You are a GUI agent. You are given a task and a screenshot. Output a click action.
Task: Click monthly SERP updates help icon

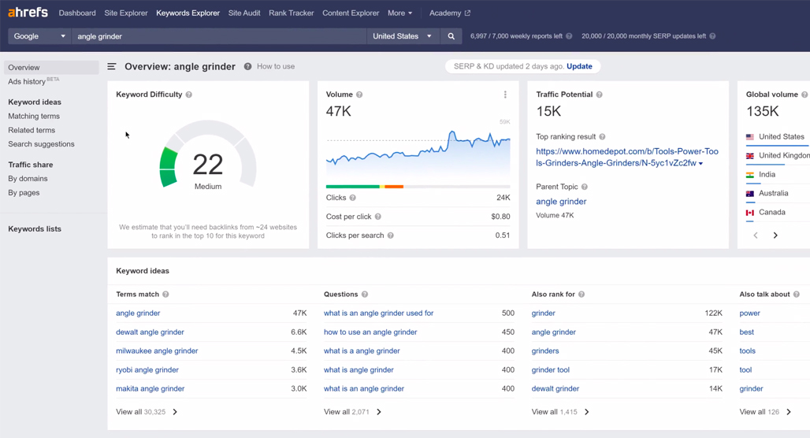(x=712, y=36)
